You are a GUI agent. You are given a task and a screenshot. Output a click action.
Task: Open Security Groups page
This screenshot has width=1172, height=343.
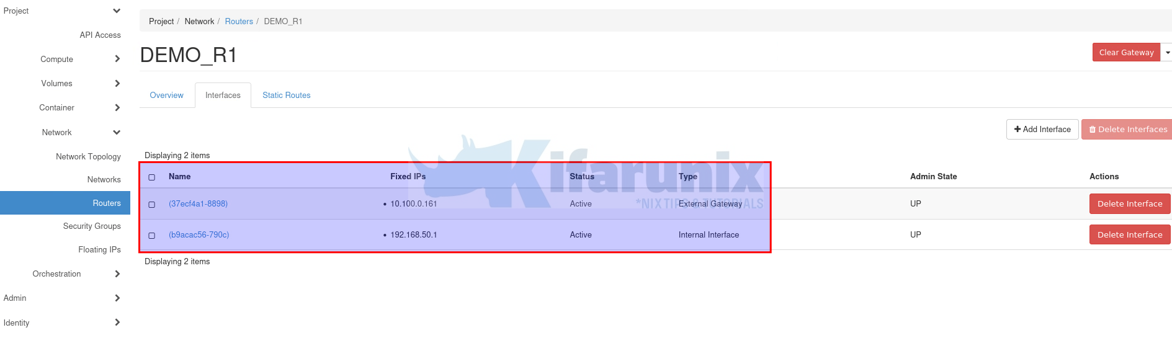92,226
